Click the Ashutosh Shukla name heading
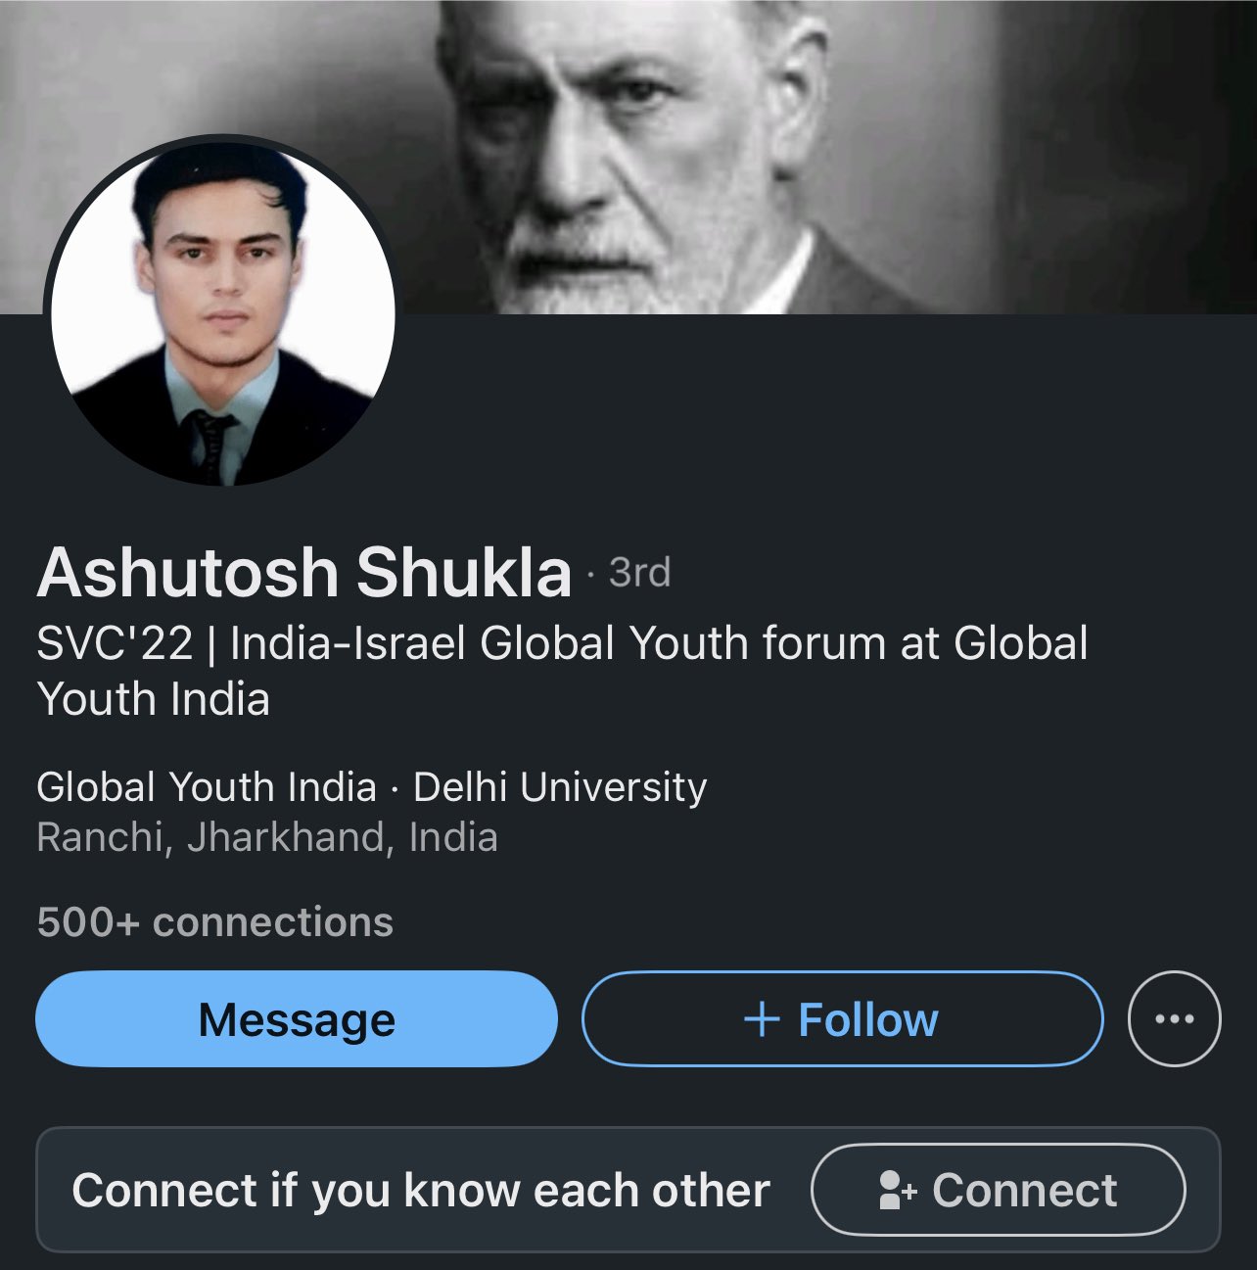The height and width of the screenshot is (1270, 1257). pyautogui.click(x=304, y=572)
